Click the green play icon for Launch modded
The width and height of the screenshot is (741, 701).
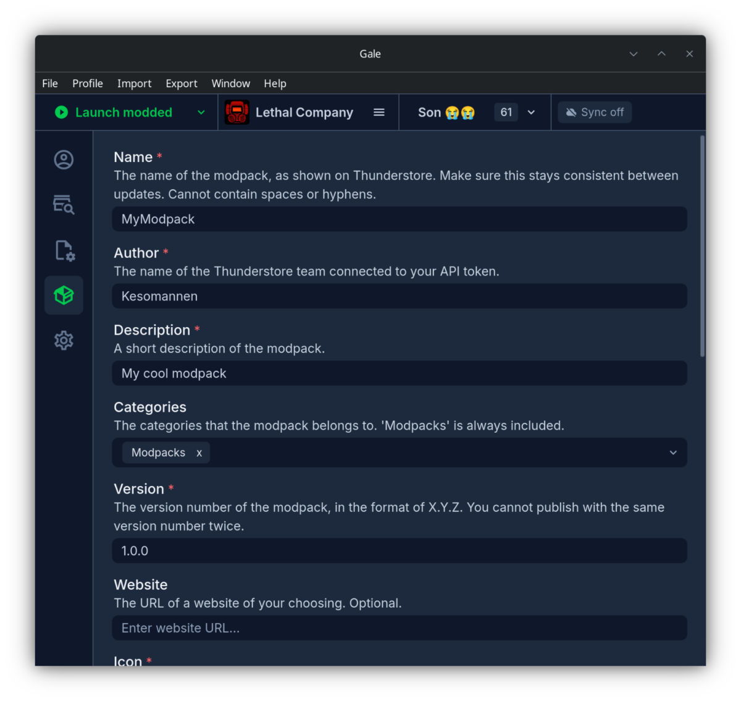point(61,113)
